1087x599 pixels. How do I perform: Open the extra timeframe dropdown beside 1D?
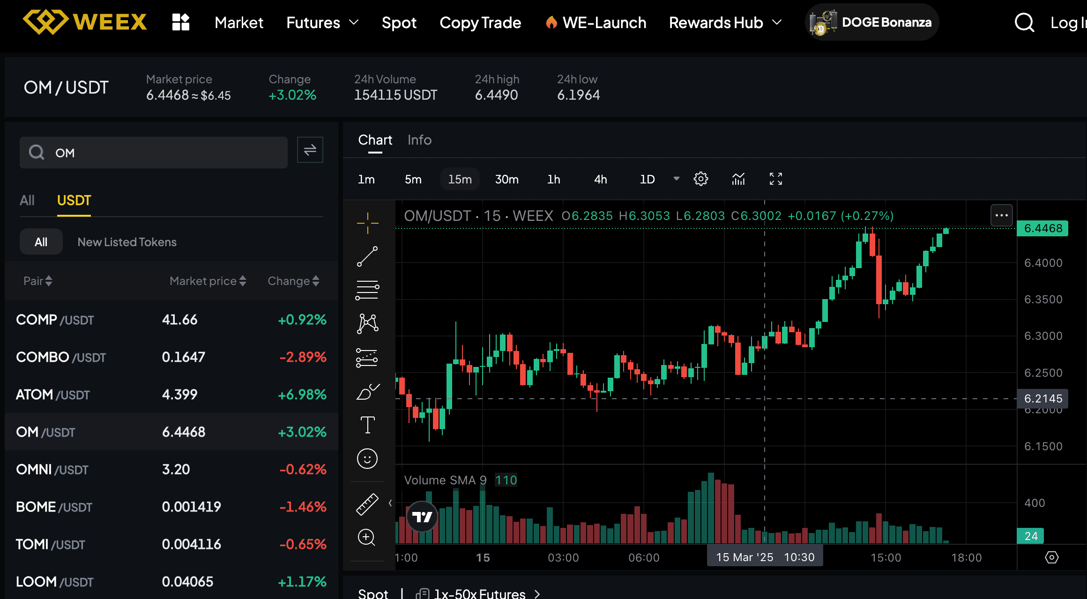(676, 179)
